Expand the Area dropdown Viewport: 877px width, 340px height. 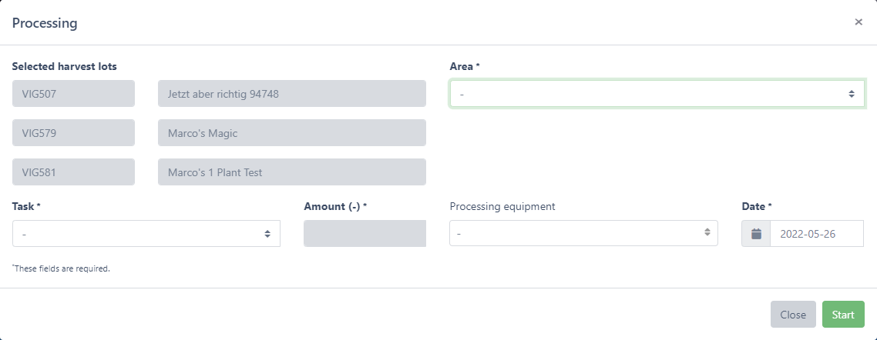(x=657, y=94)
